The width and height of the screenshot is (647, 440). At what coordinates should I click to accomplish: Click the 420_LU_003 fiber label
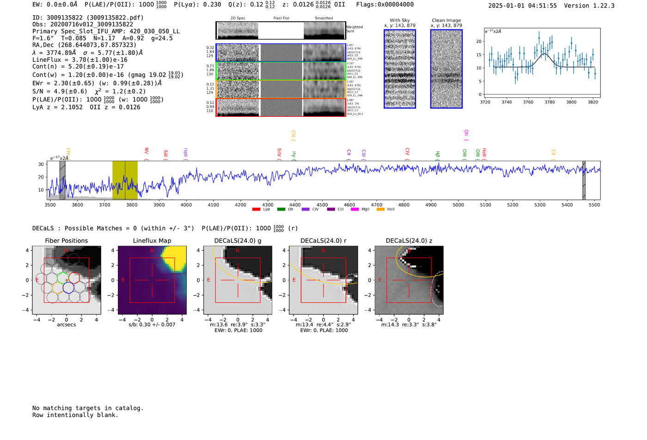pyautogui.click(x=355, y=114)
